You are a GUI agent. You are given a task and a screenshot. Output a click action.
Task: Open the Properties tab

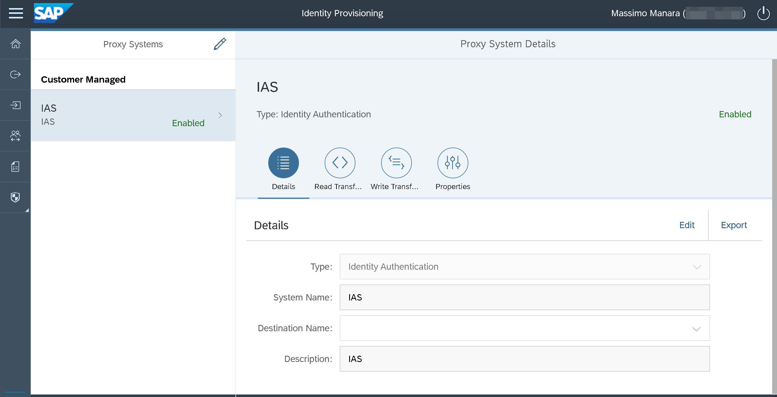click(x=453, y=163)
